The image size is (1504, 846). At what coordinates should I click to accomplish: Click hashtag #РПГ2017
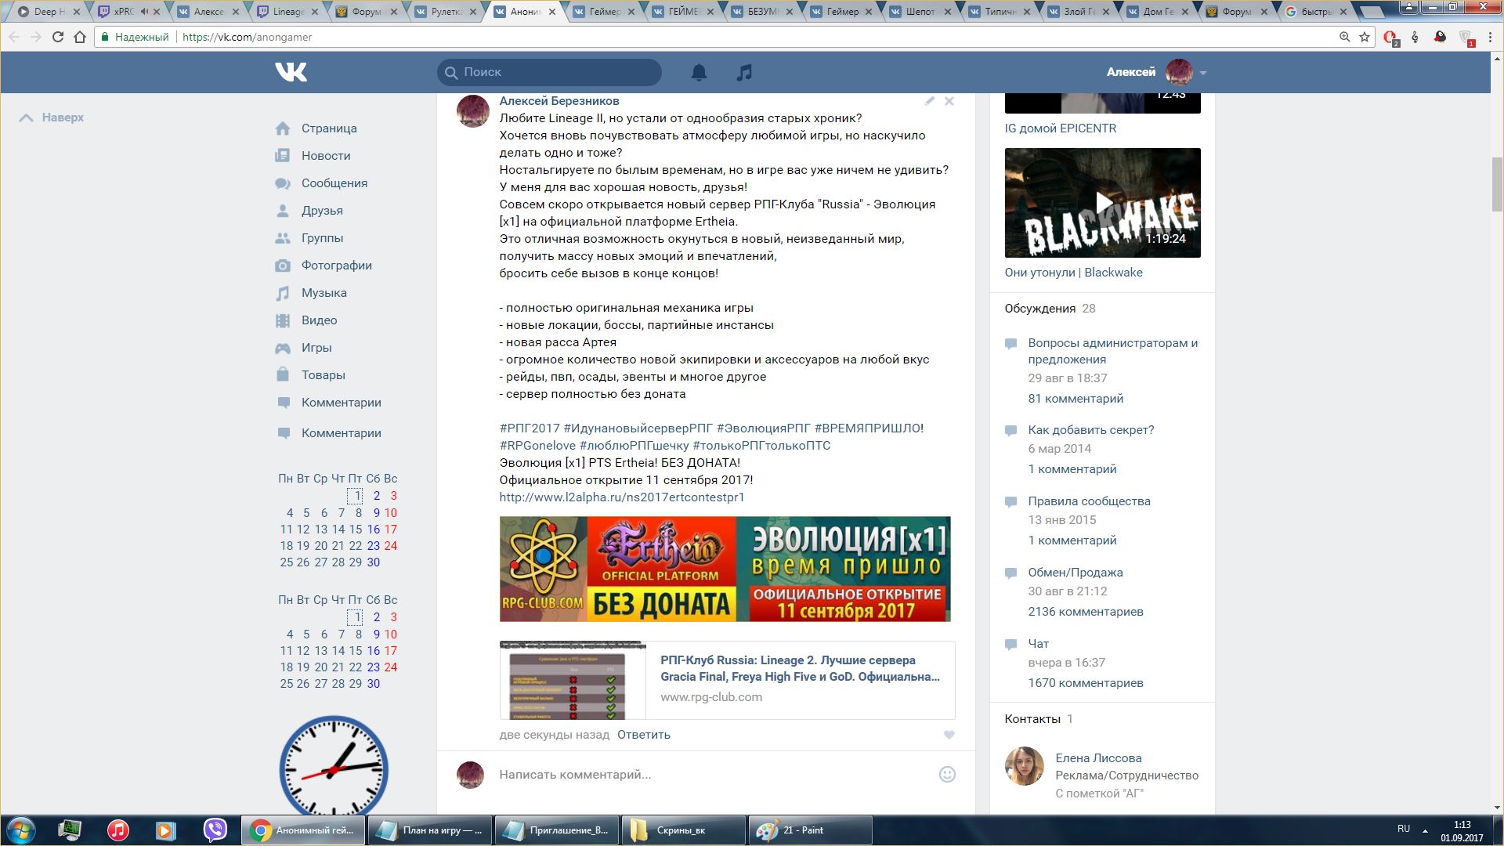(x=530, y=428)
